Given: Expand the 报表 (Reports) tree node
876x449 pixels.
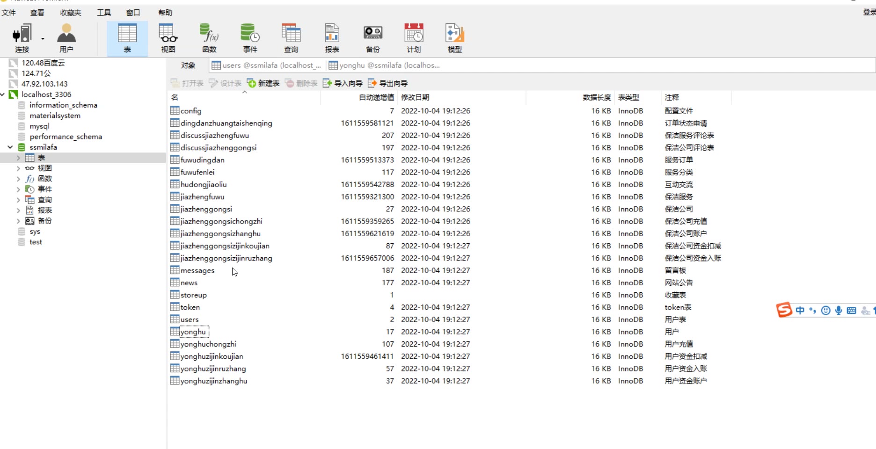Looking at the screenshot, I should tap(18, 210).
